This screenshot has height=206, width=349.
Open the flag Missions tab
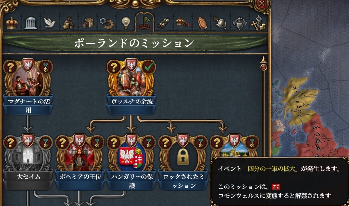(x=144, y=23)
